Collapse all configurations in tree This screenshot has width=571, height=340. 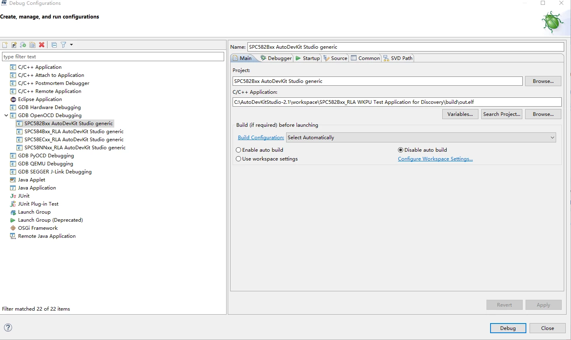[54, 45]
